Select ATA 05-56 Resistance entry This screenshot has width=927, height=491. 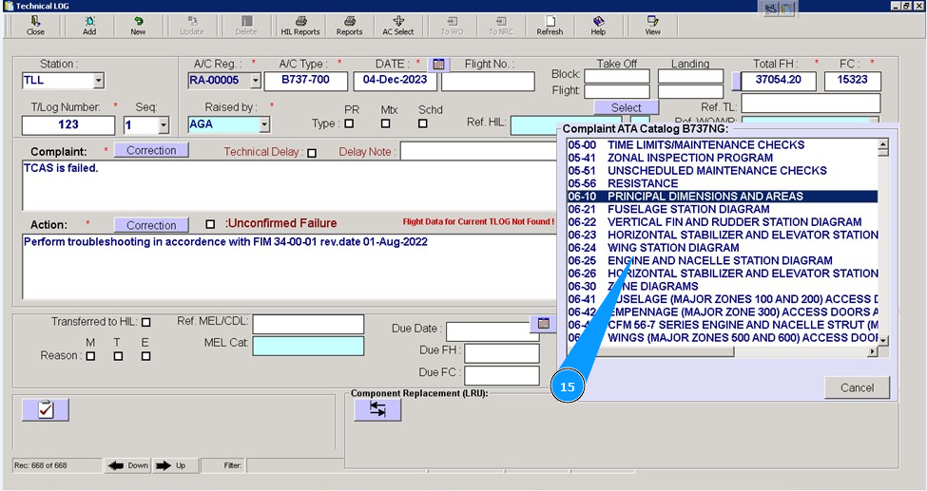click(x=722, y=183)
